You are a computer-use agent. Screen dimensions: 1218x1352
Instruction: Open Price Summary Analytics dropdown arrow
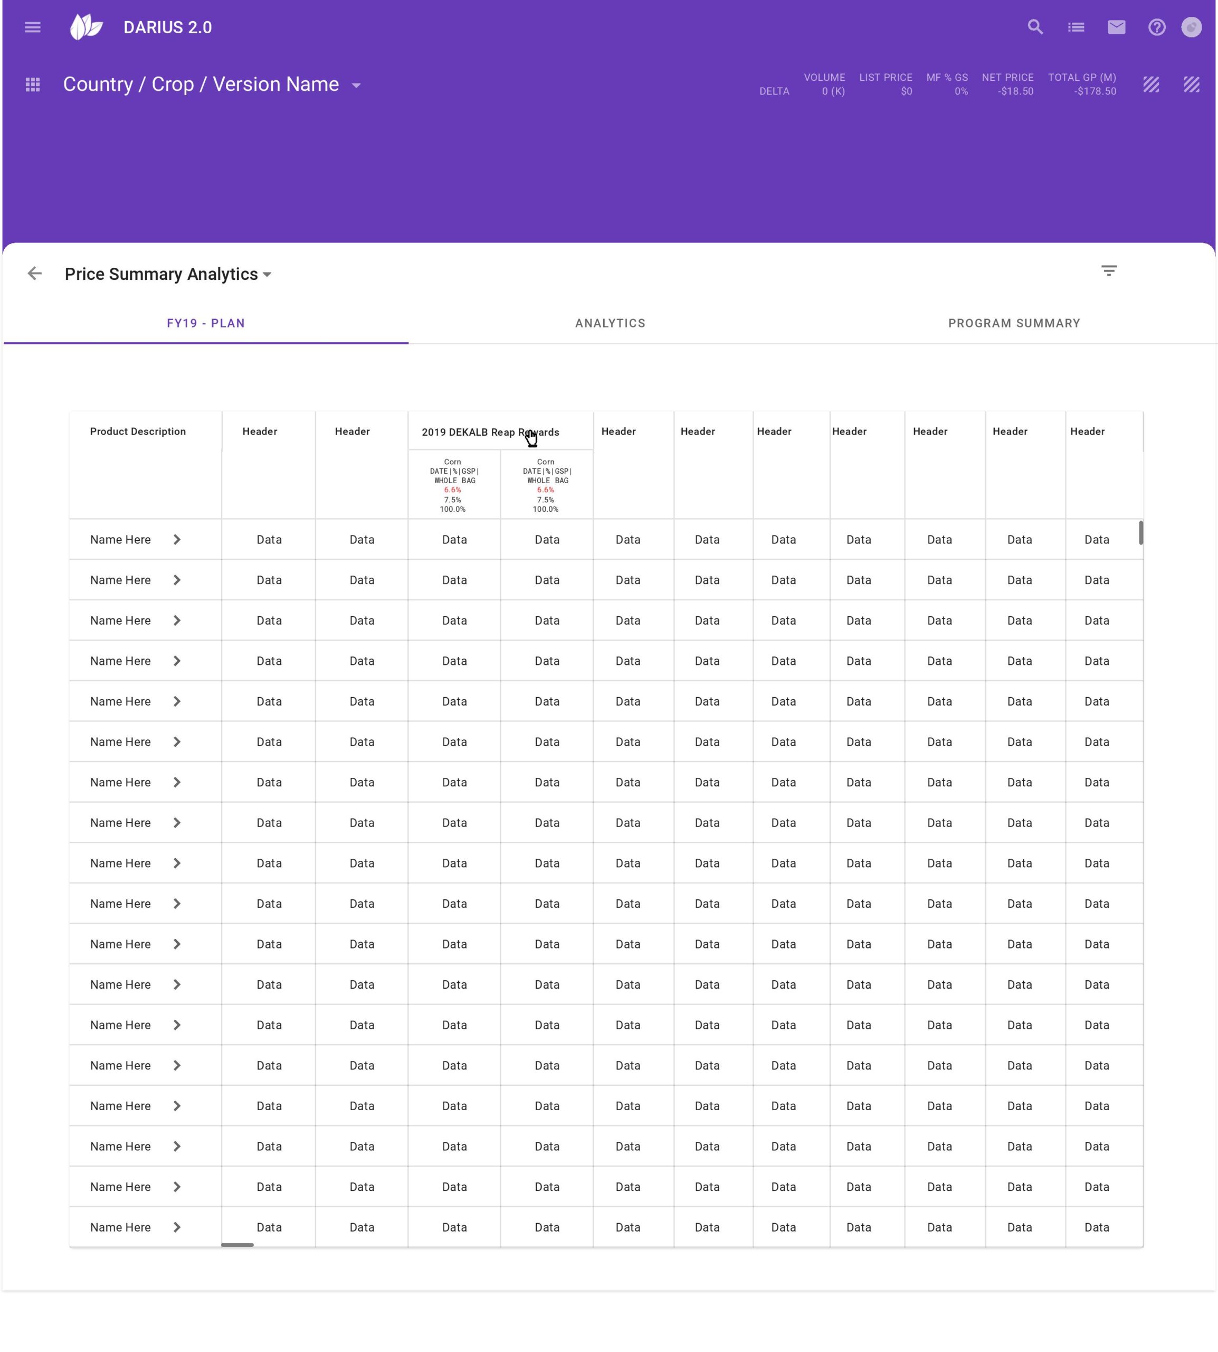click(267, 275)
